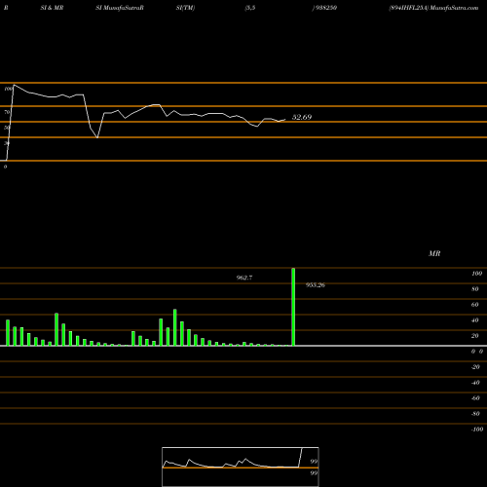This screenshot has height=487, width=487.
Task: Click the 938250 code in the header
Action: tap(325, 8)
